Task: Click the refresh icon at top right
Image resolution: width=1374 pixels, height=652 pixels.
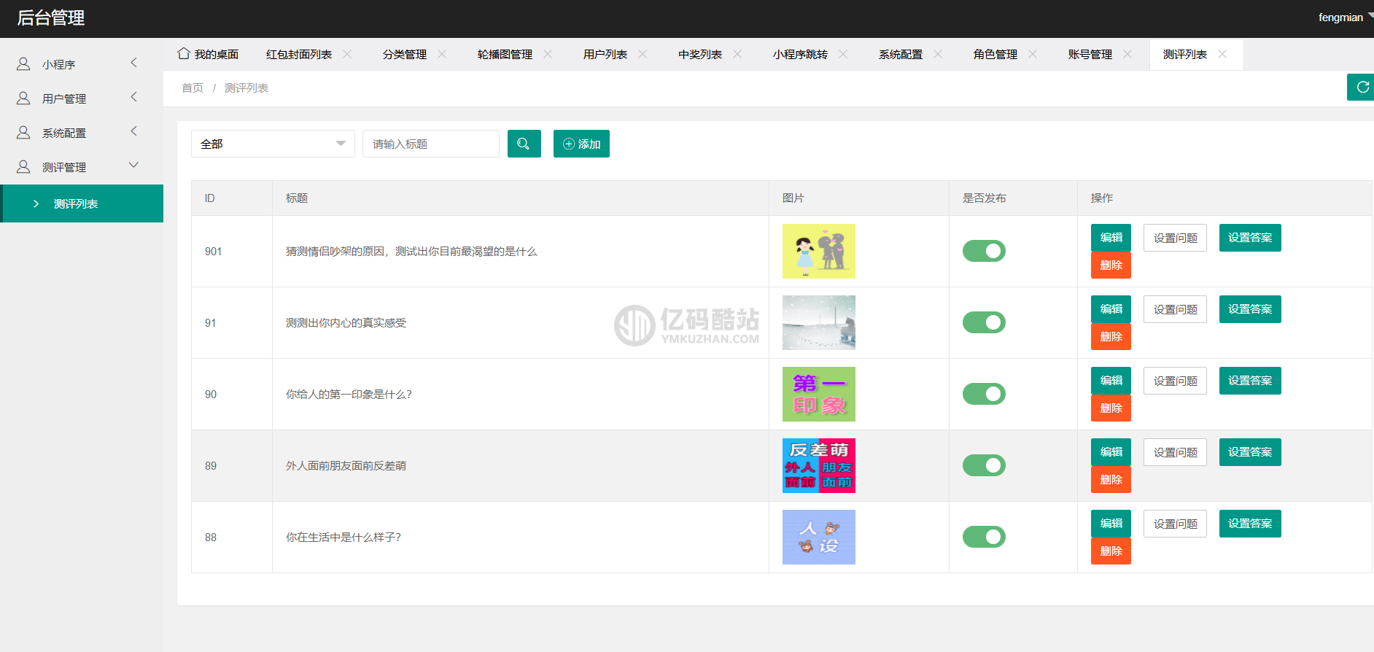Action: click(1362, 88)
